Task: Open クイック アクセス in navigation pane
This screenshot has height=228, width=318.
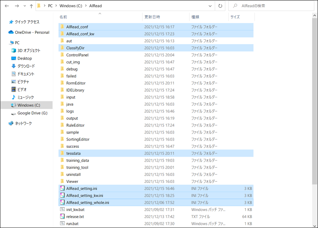Action: 24,22
